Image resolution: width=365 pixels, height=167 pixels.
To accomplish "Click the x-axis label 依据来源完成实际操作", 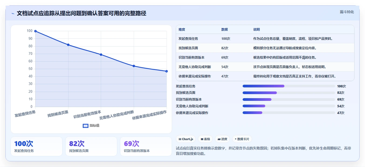I will [x=149, y=115].
